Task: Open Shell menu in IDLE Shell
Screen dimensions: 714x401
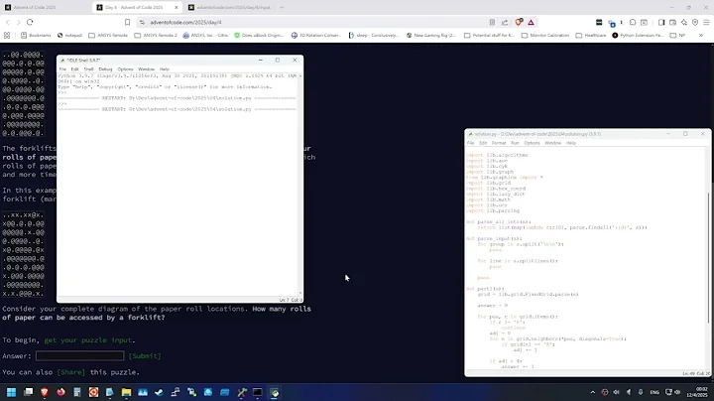Action: pos(88,69)
